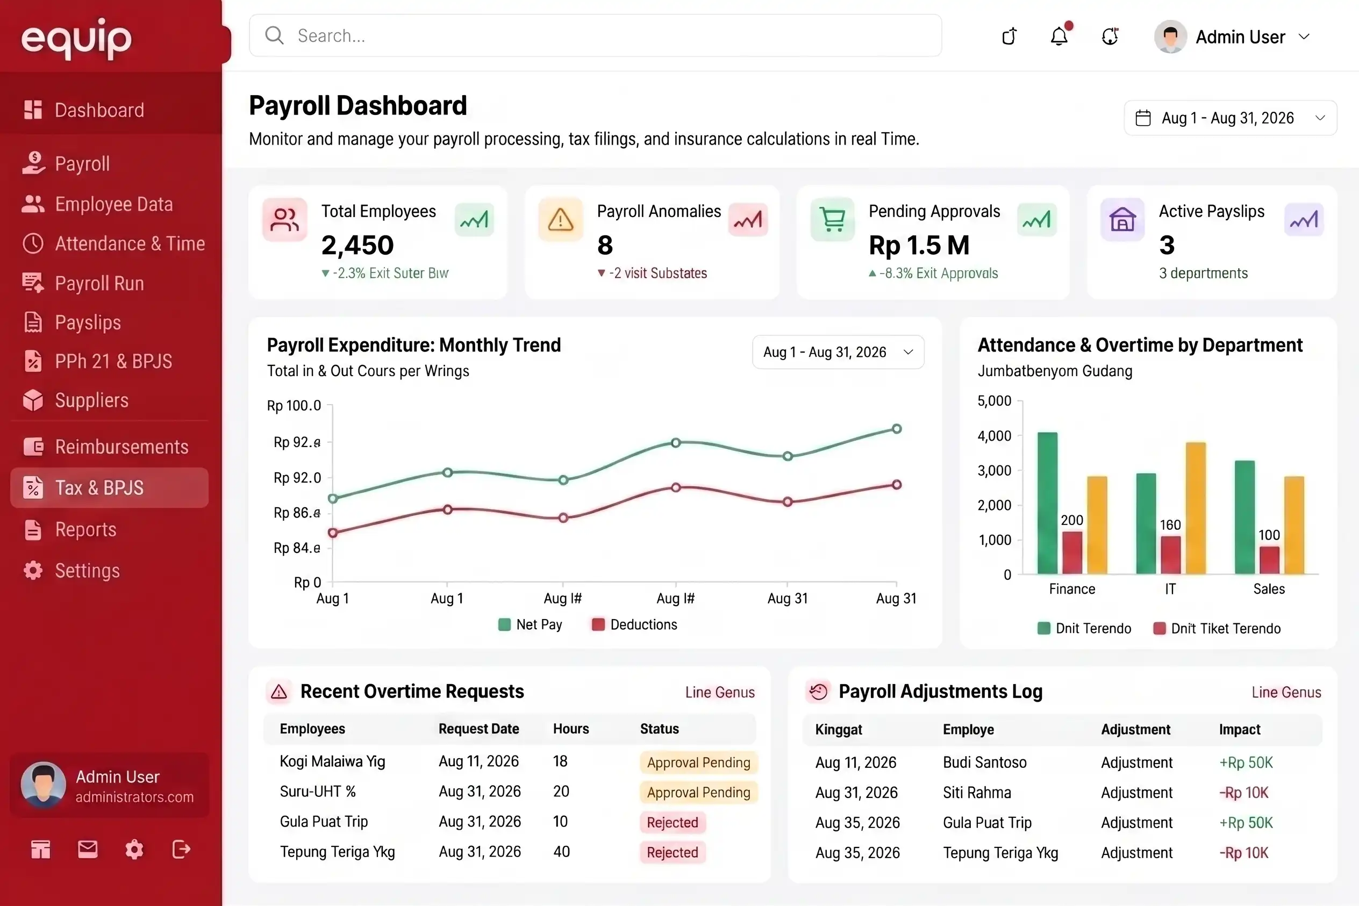Screen dimensions: 1359x906
Task: Click the Active Payslips trend chart icon
Action: [x=1304, y=220]
